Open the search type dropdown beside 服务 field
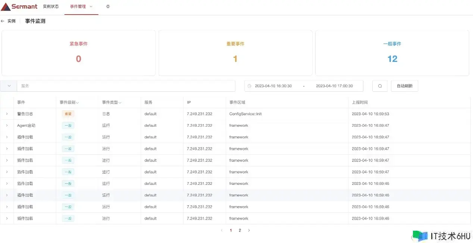473x243 pixels. point(9,86)
